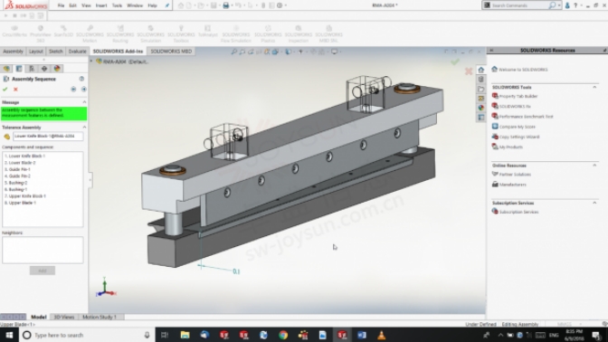
Task: Collapse the Message section
Action: 84,102
